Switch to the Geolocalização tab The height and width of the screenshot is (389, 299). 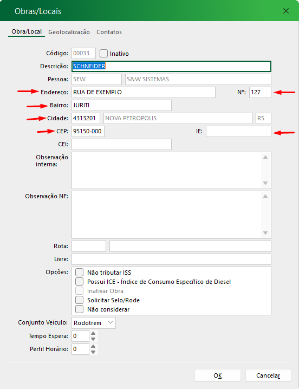point(69,32)
